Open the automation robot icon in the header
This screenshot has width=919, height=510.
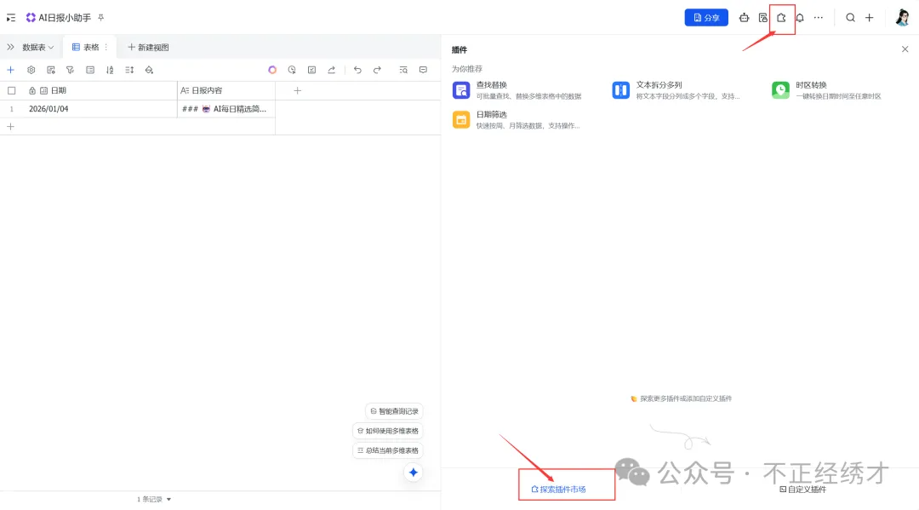(x=744, y=18)
